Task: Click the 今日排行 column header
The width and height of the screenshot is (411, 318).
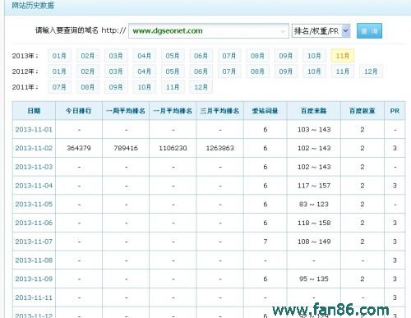Action: [x=79, y=111]
